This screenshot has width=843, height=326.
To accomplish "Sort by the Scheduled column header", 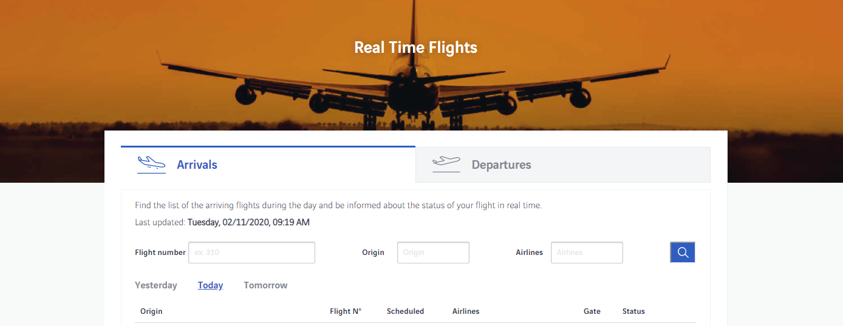I will pyautogui.click(x=405, y=311).
